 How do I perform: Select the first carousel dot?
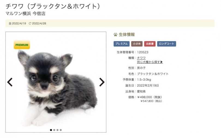[51, 130]
